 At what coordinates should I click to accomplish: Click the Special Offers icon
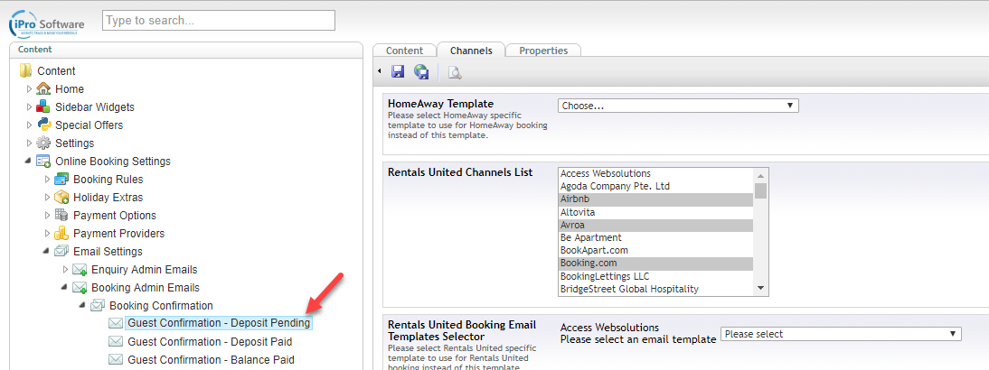coord(43,125)
